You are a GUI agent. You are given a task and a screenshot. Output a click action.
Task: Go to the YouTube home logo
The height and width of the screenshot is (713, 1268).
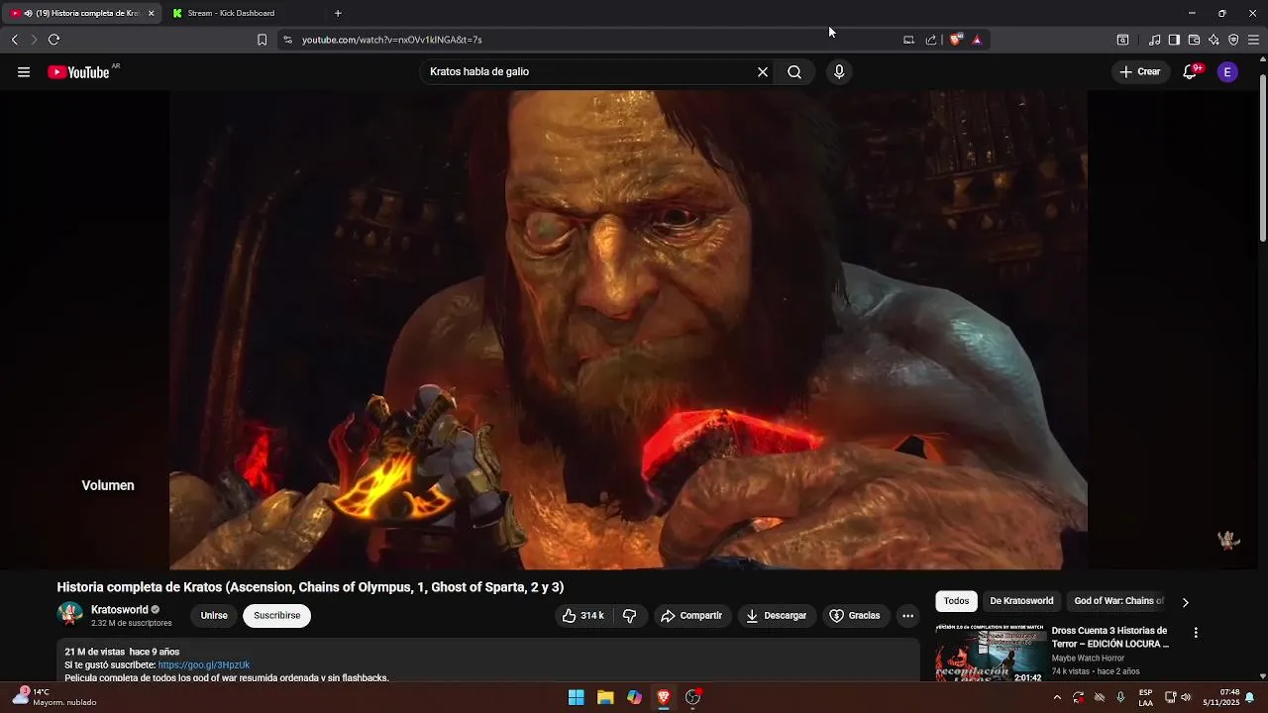click(x=78, y=72)
